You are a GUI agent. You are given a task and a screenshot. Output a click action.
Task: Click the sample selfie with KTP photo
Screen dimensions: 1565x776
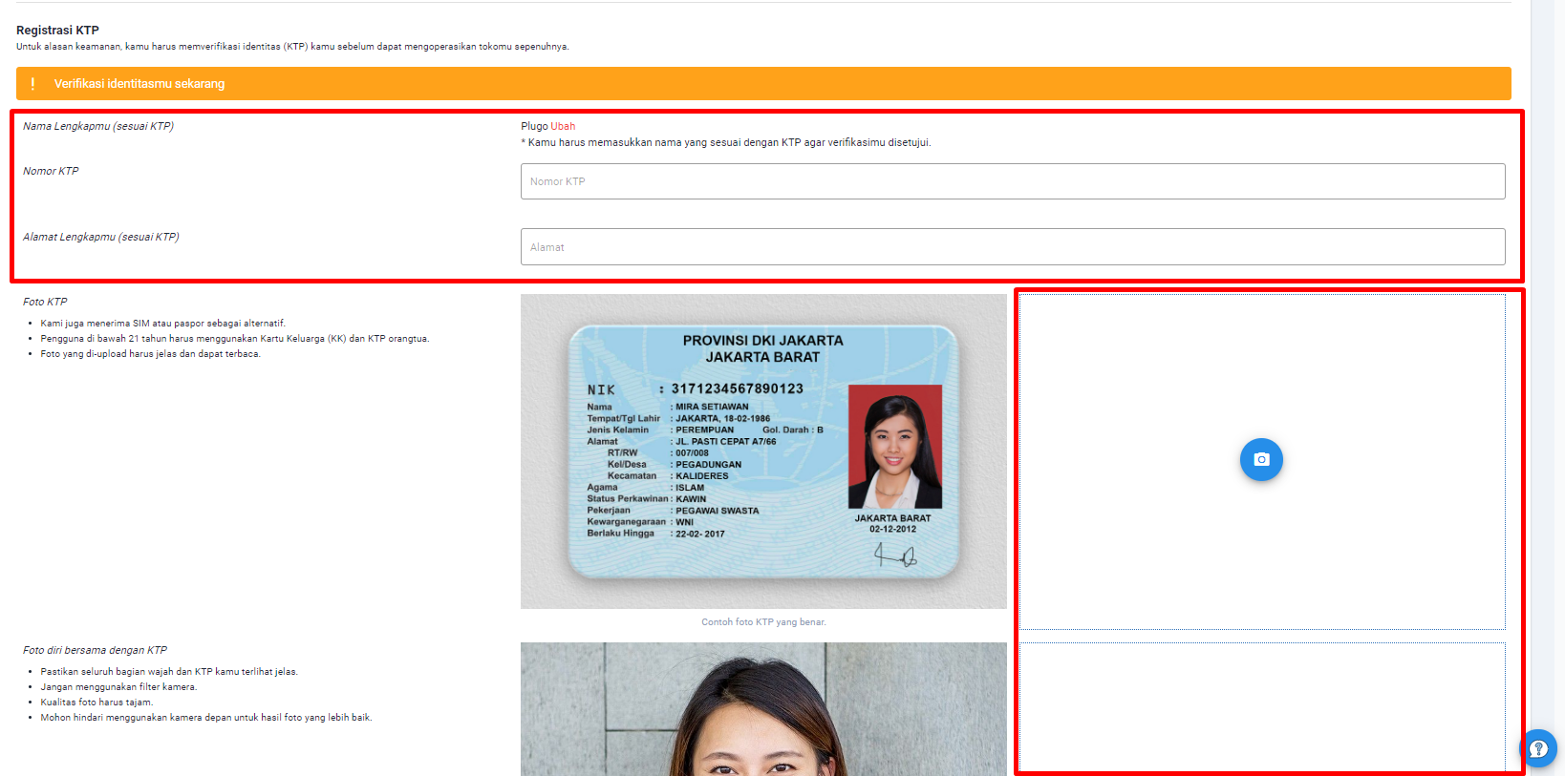pyautogui.click(x=763, y=709)
